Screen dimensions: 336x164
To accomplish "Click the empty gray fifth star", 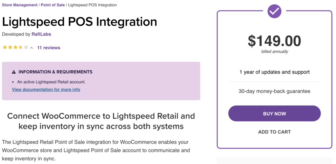I will [26, 47].
